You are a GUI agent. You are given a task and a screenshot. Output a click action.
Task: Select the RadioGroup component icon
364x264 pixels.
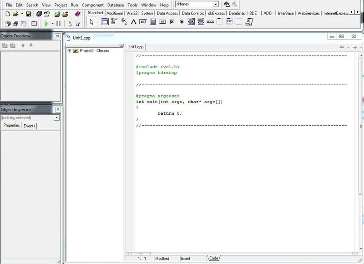[229, 21]
